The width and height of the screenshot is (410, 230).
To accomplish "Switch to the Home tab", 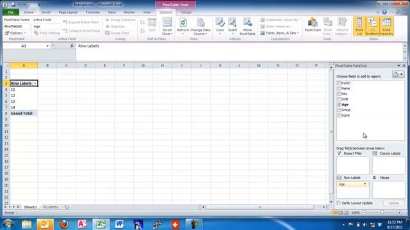I will pyautogui.click(x=29, y=12).
